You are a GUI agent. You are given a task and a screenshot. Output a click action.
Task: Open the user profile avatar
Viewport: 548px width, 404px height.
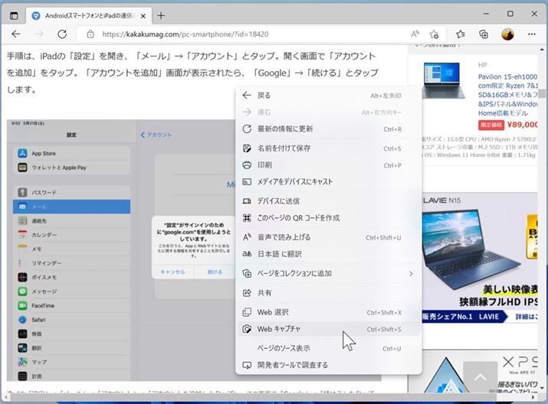507,34
